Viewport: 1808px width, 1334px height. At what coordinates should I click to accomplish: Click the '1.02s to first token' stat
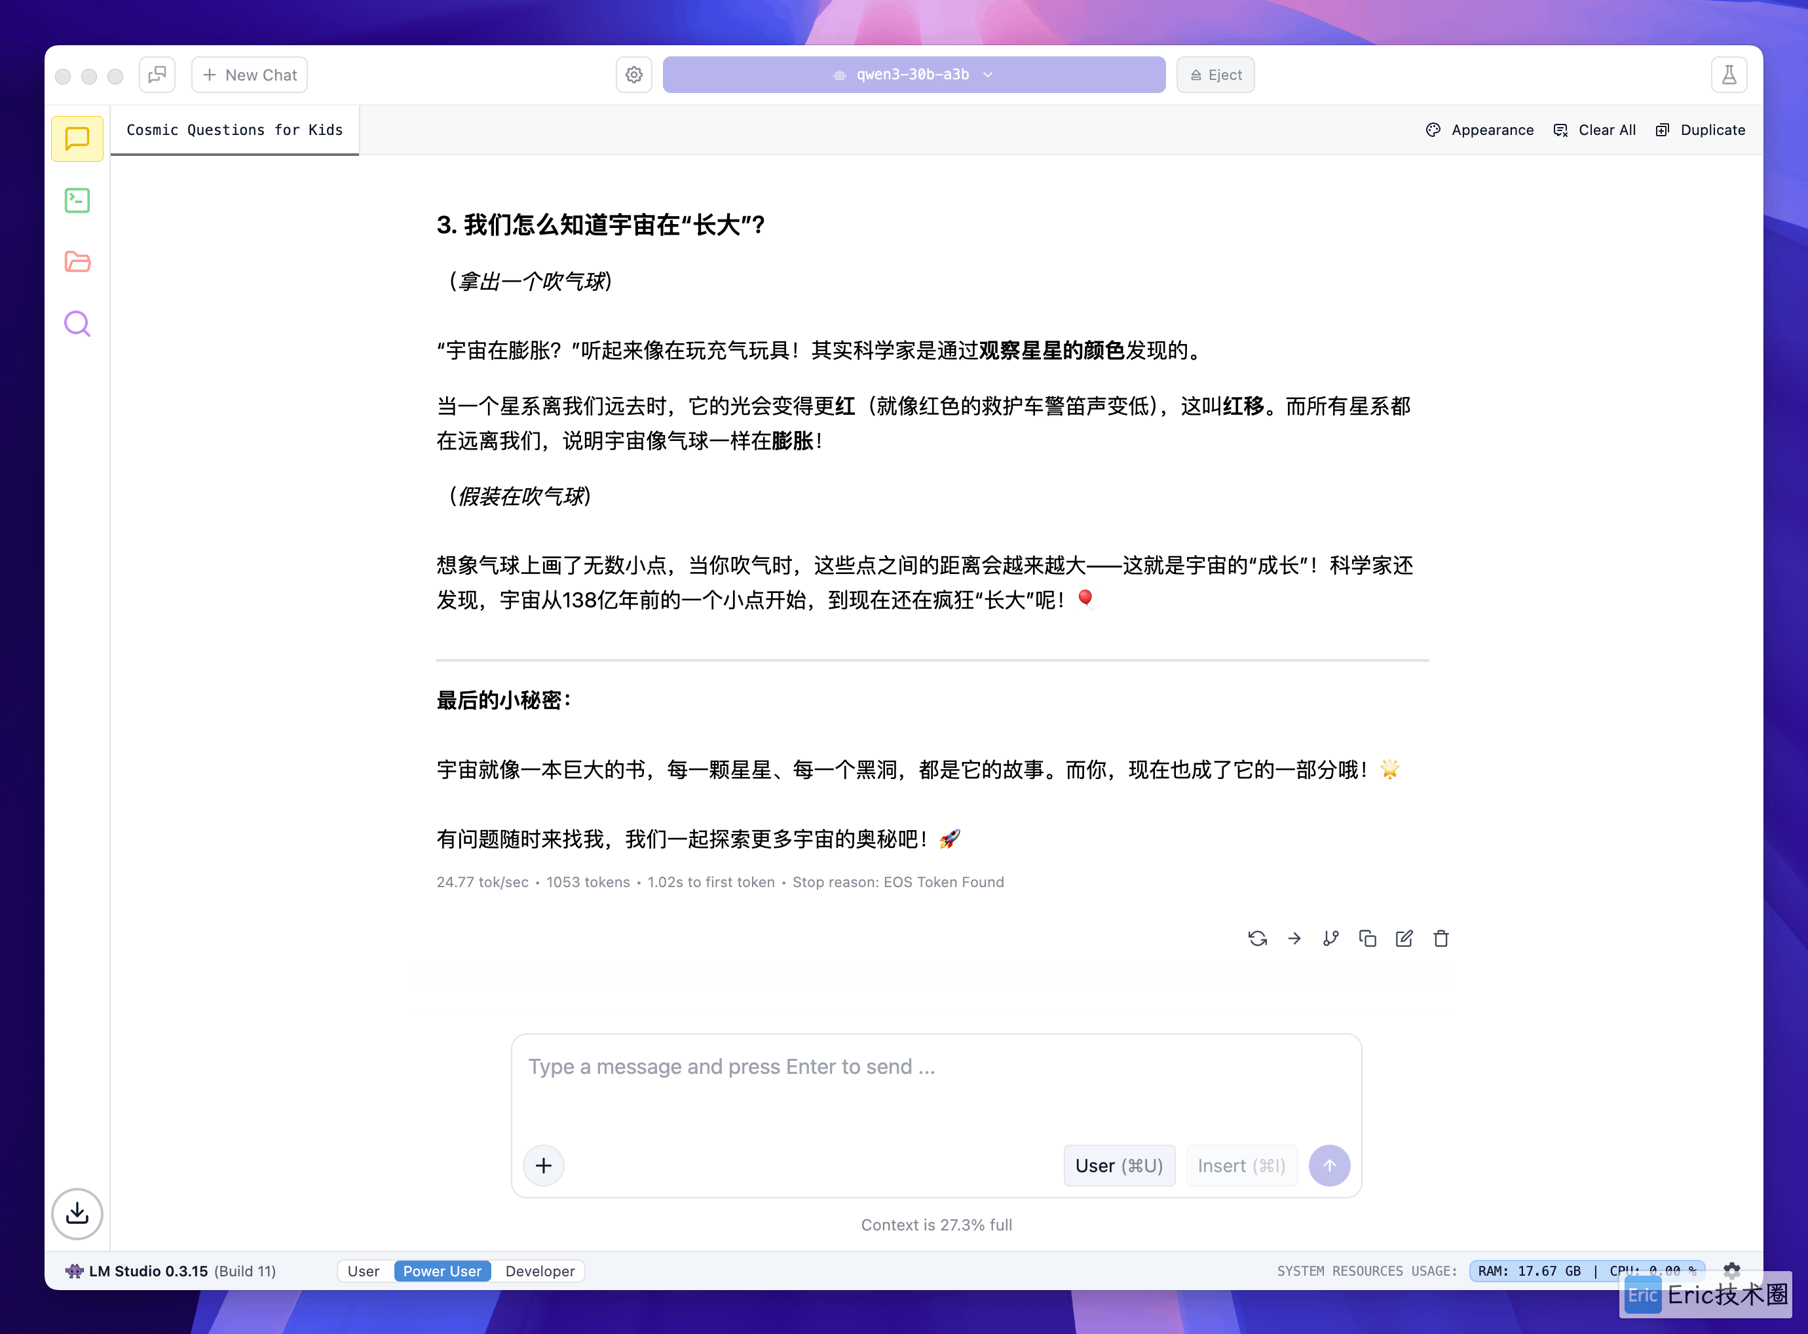[x=711, y=882]
